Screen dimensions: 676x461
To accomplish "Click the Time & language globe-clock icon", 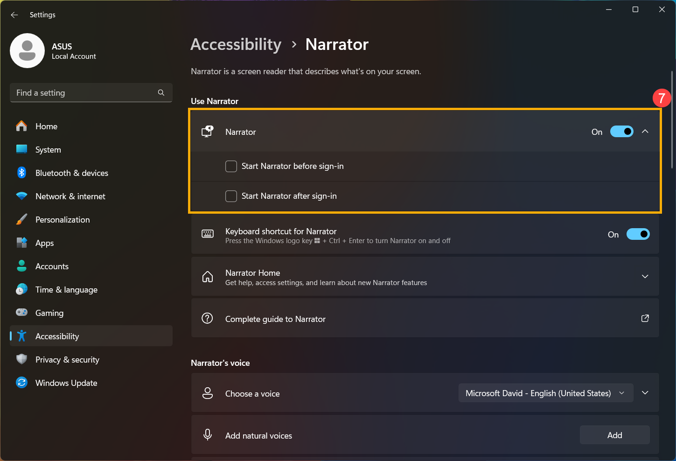I will click(x=21, y=289).
